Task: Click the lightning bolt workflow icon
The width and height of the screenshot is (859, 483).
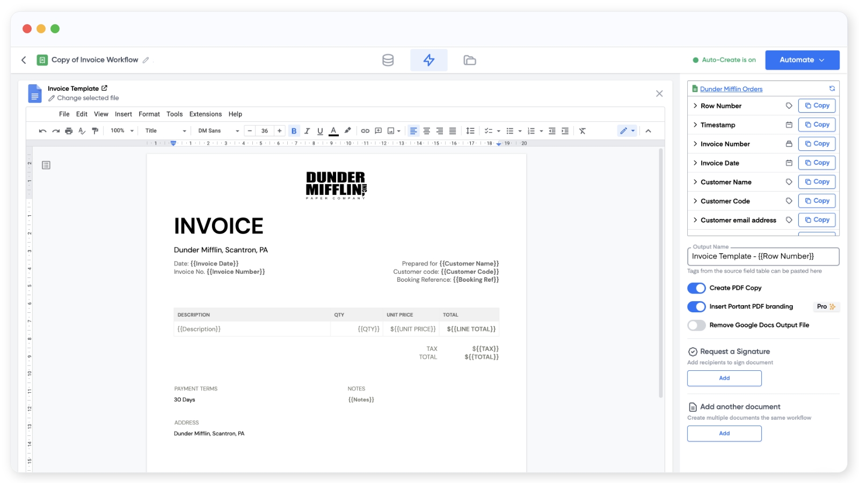Action: pos(428,60)
